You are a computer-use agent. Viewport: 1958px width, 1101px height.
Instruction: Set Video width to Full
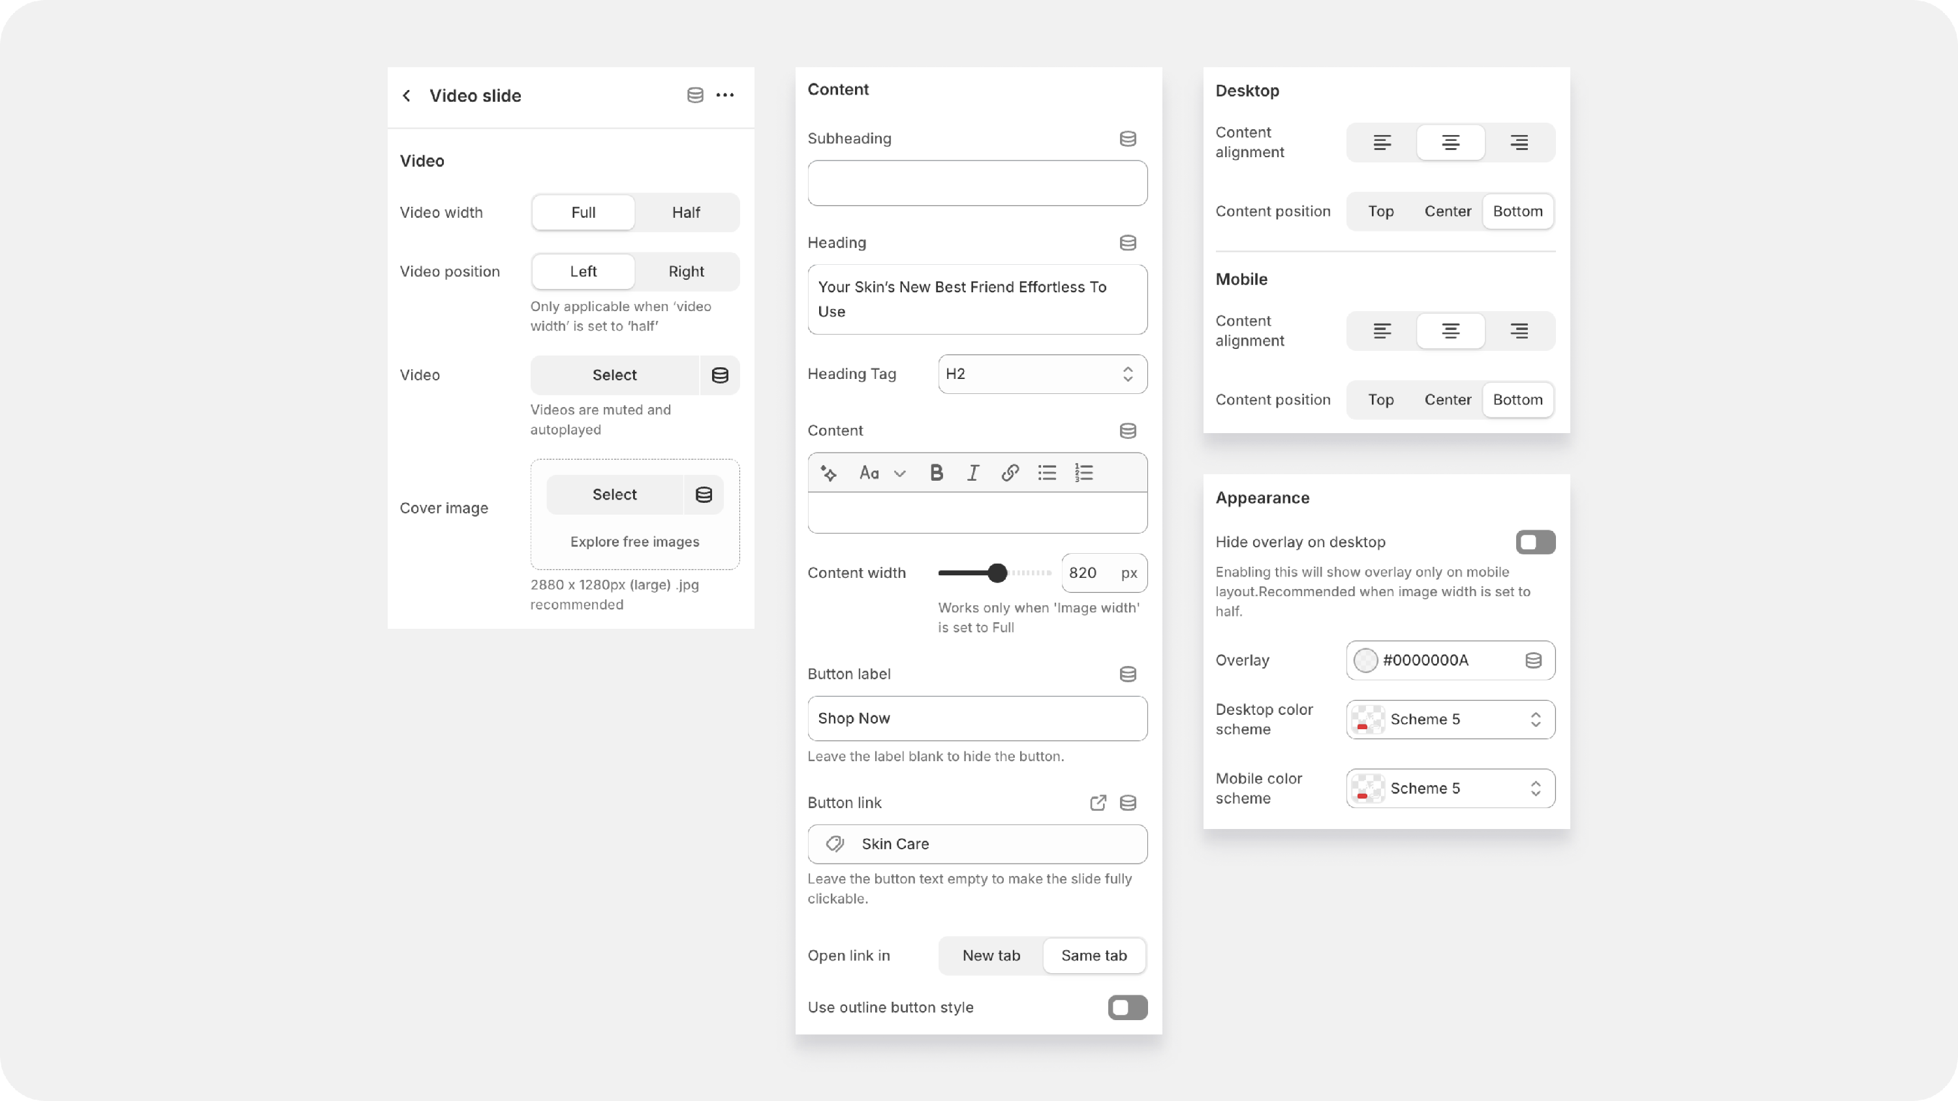point(583,213)
